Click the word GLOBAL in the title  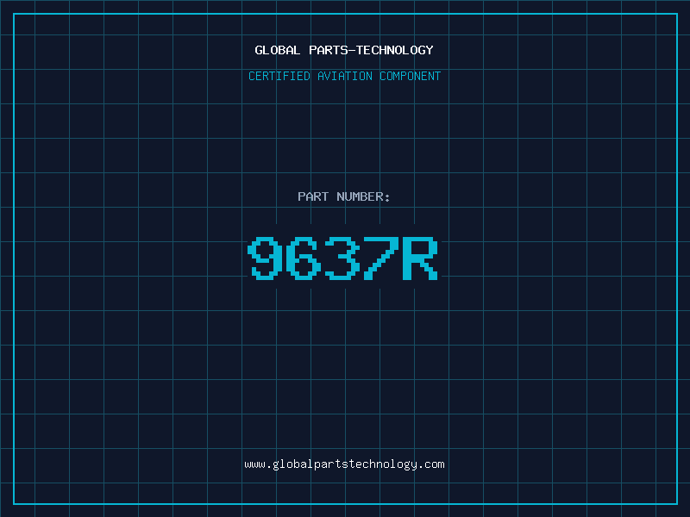(x=278, y=50)
